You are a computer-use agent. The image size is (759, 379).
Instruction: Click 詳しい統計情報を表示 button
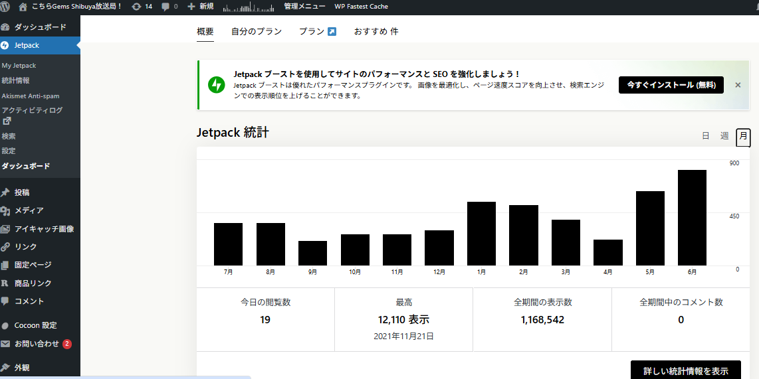coord(686,371)
